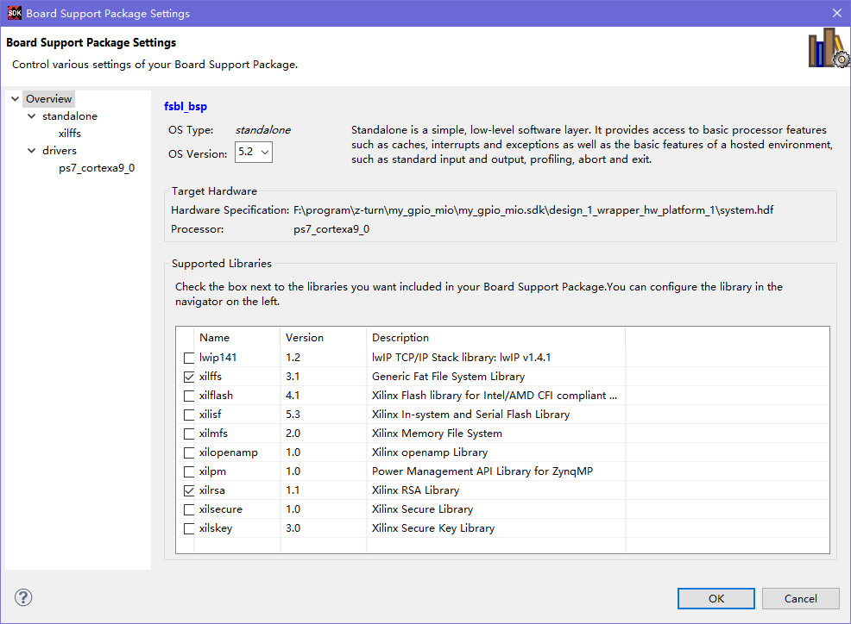This screenshot has width=851, height=624.
Task: Click 'Xilinx RSA Library' description
Action: [416, 490]
